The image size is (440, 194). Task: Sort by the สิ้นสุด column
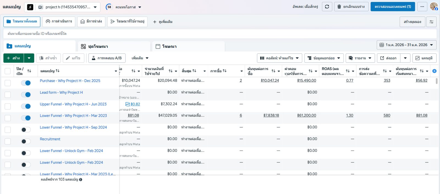194,71
